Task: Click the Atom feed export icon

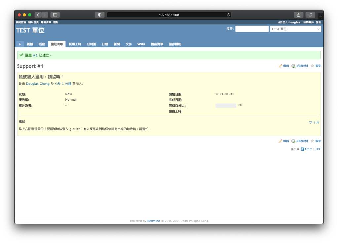Action: point(302,149)
